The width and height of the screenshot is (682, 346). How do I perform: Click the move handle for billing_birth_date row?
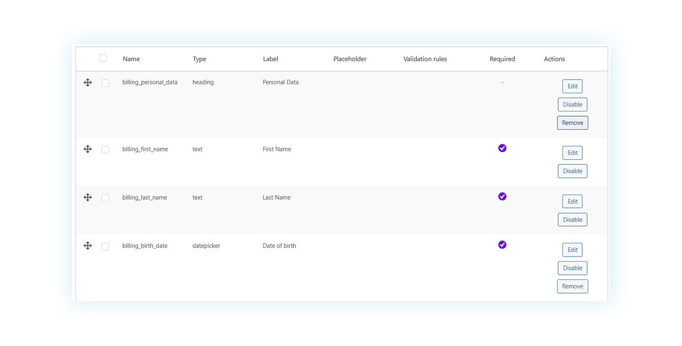click(88, 245)
